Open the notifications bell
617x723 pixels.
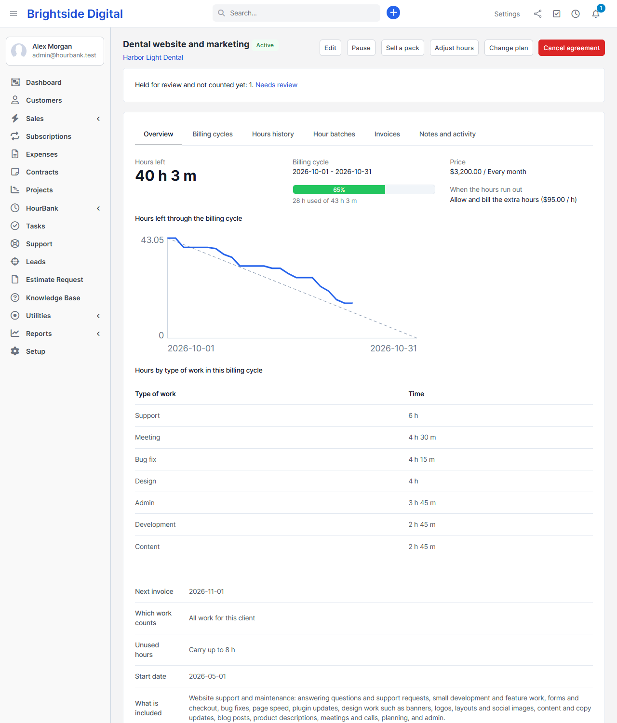pos(596,14)
